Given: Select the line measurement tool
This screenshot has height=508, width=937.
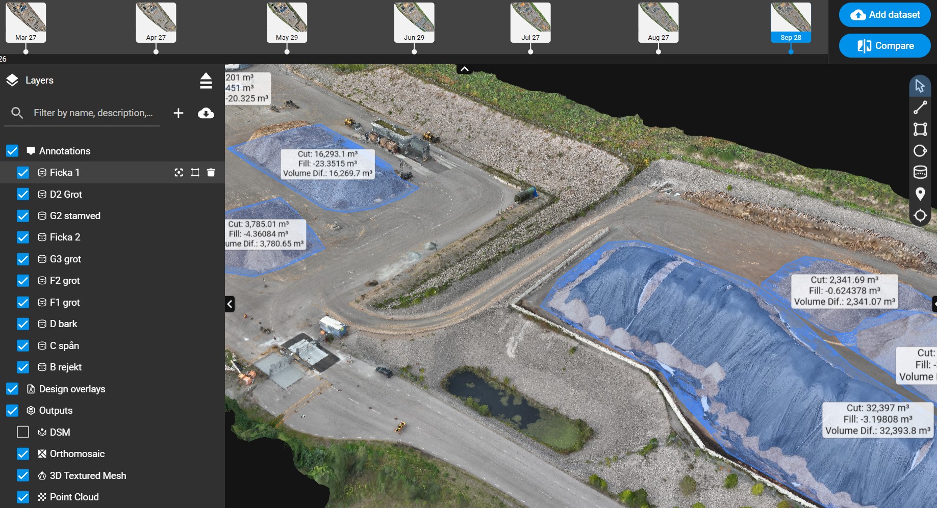Looking at the screenshot, I should (920, 108).
